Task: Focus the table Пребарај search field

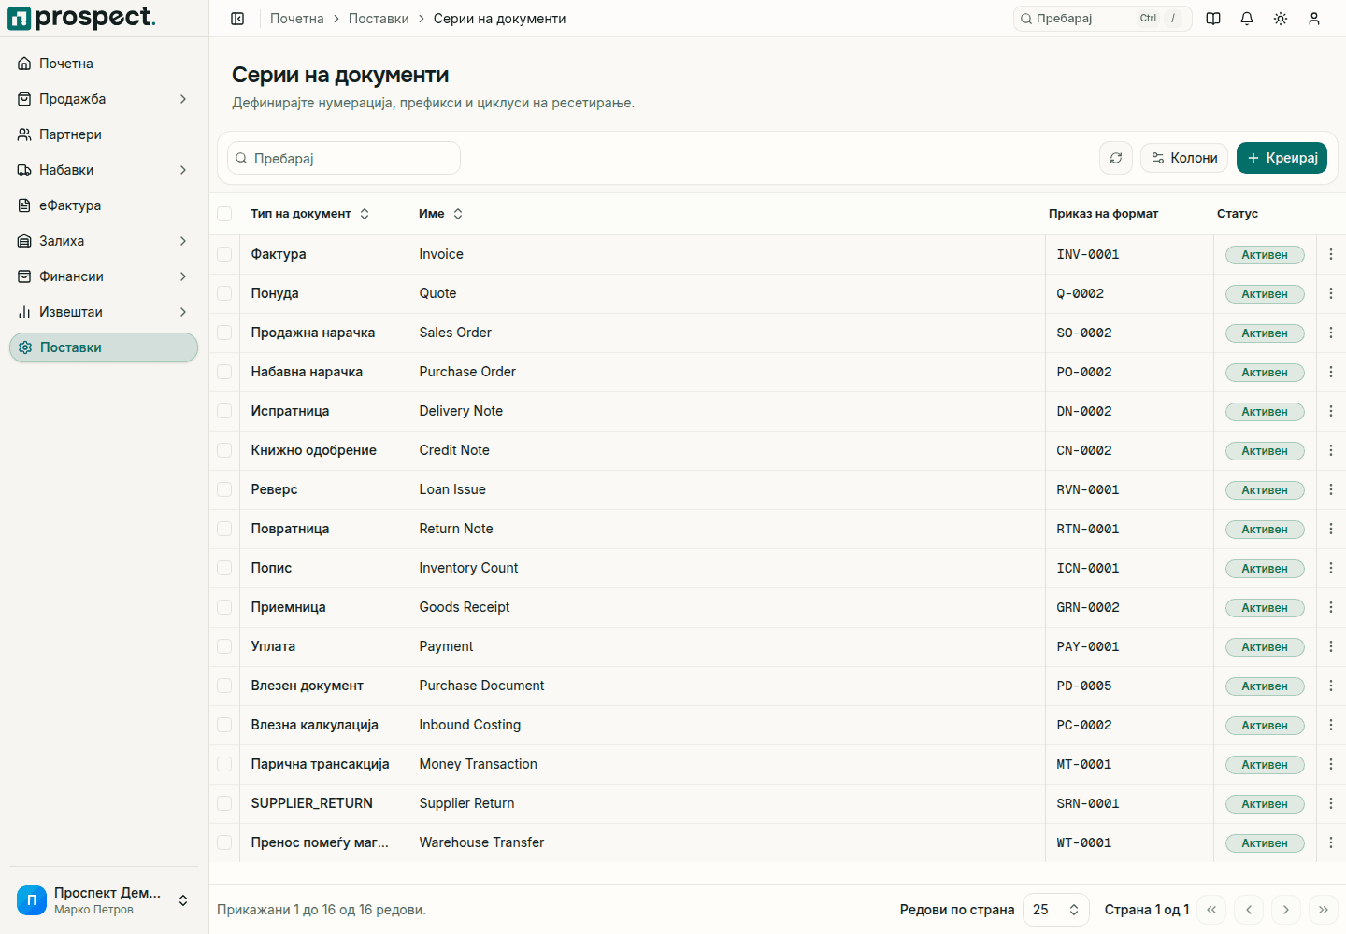Action: (344, 158)
